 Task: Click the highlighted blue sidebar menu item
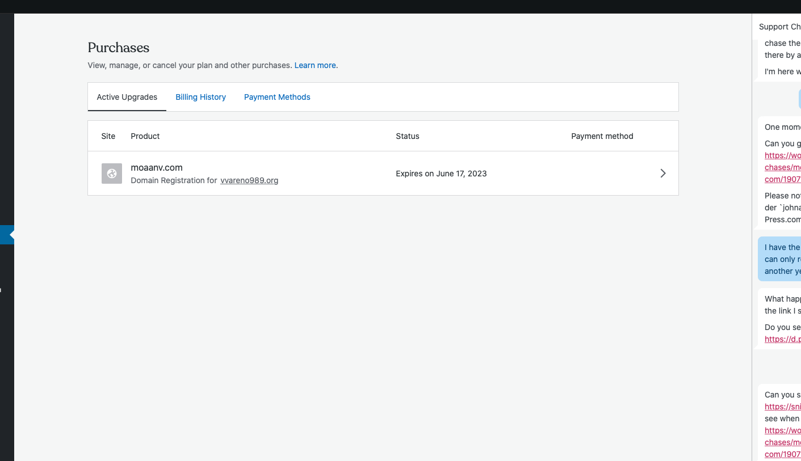(x=7, y=235)
